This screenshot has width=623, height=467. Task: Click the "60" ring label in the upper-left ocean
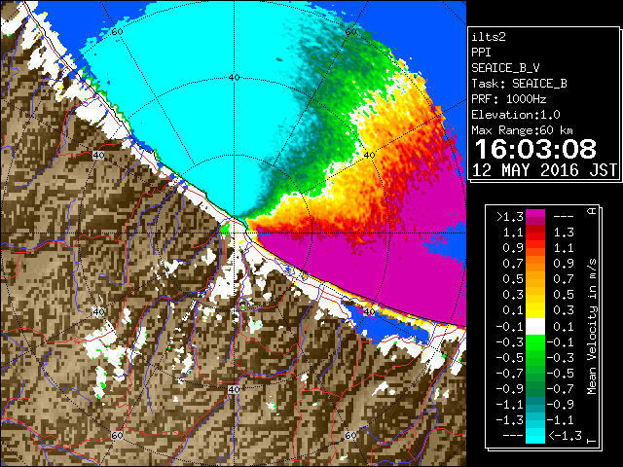pyautogui.click(x=117, y=31)
